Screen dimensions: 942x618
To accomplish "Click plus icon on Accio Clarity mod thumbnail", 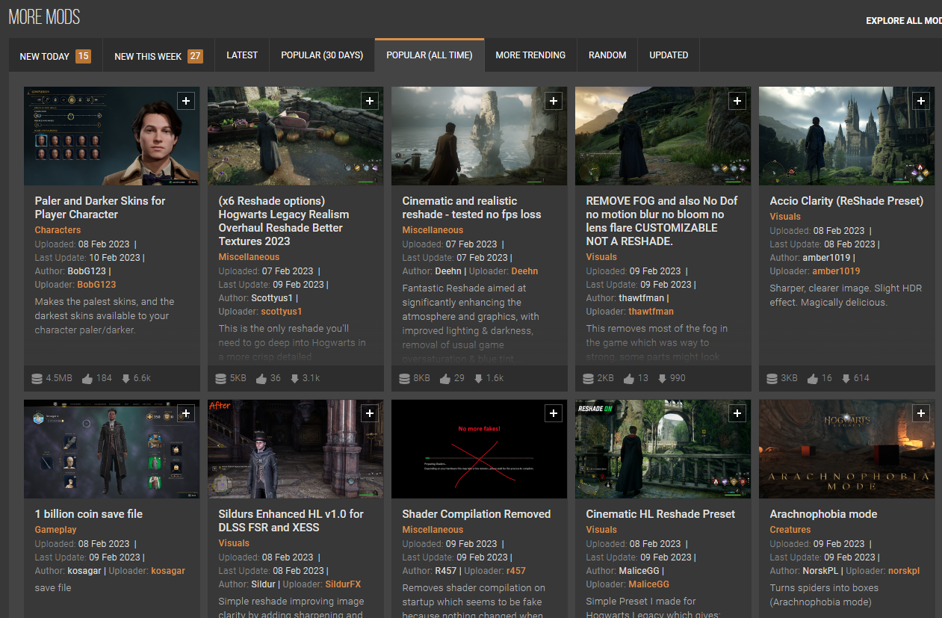I will (921, 101).
